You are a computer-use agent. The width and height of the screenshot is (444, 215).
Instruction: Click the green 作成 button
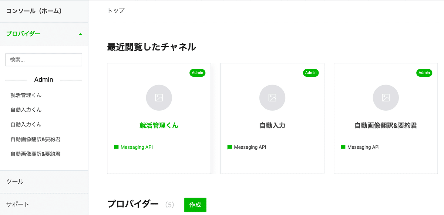195,205
